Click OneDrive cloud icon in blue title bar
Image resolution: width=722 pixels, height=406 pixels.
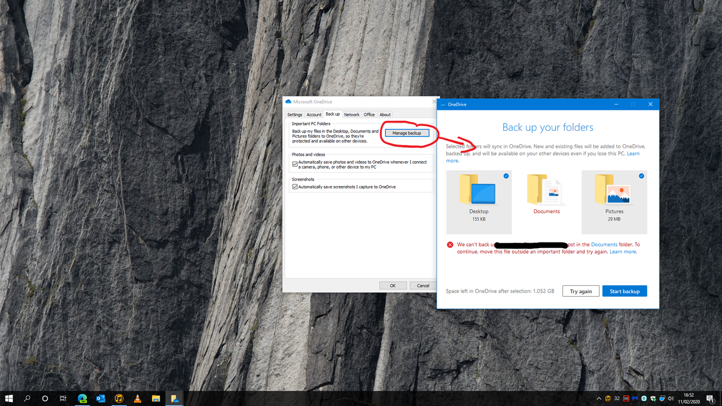[x=443, y=104]
